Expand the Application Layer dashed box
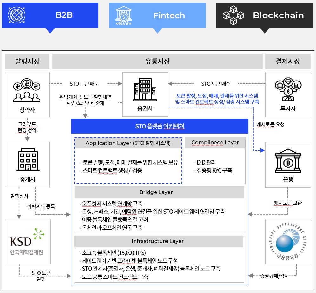 click(128, 143)
